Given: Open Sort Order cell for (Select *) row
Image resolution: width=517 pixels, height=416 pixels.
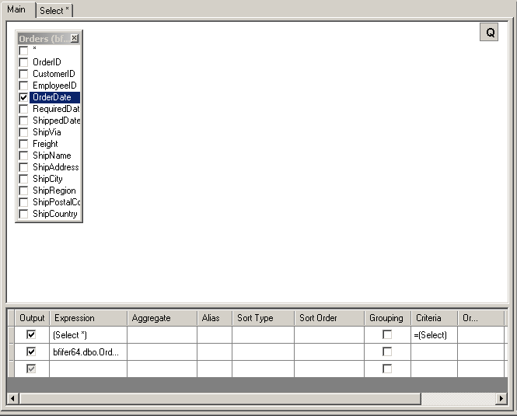Looking at the screenshot, I should tap(329, 335).
